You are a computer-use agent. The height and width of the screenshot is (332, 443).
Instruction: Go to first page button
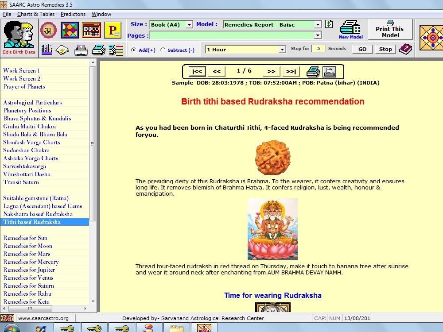point(197,71)
